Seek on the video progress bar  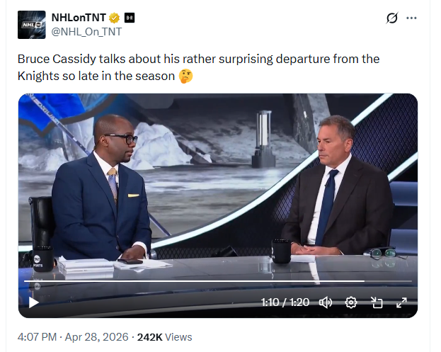[x=212, y=282]
